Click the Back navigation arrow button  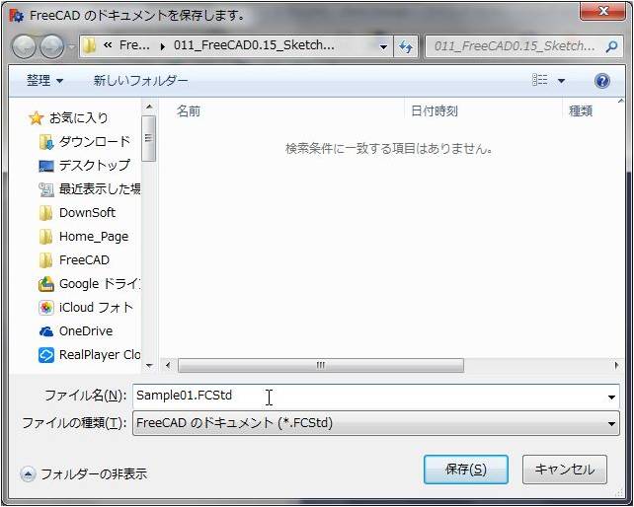[25, 46]
